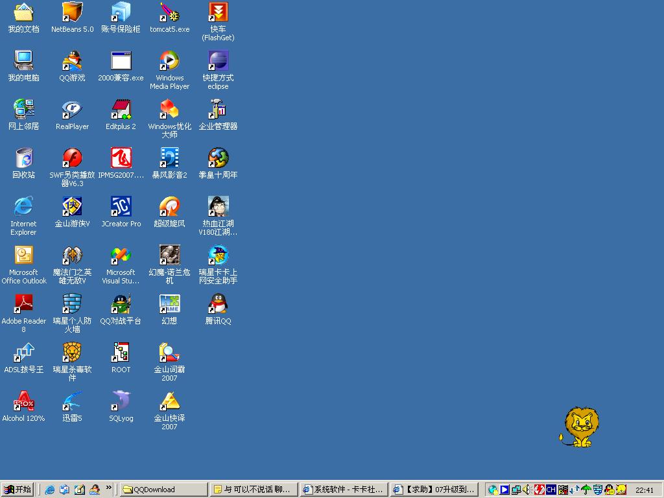Launch Internet Explorer from quick launch
664x498 pixels.
[x=49, y=490]
